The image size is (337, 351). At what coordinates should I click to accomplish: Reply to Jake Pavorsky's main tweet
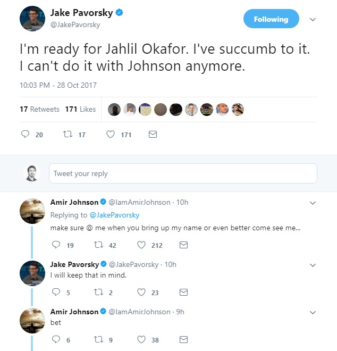coord(25,135)
